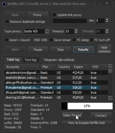Viewport: 115px width, 133px height.
Task: Click Premium plan cell in fivecabrinis row
Action: point(48,87)
